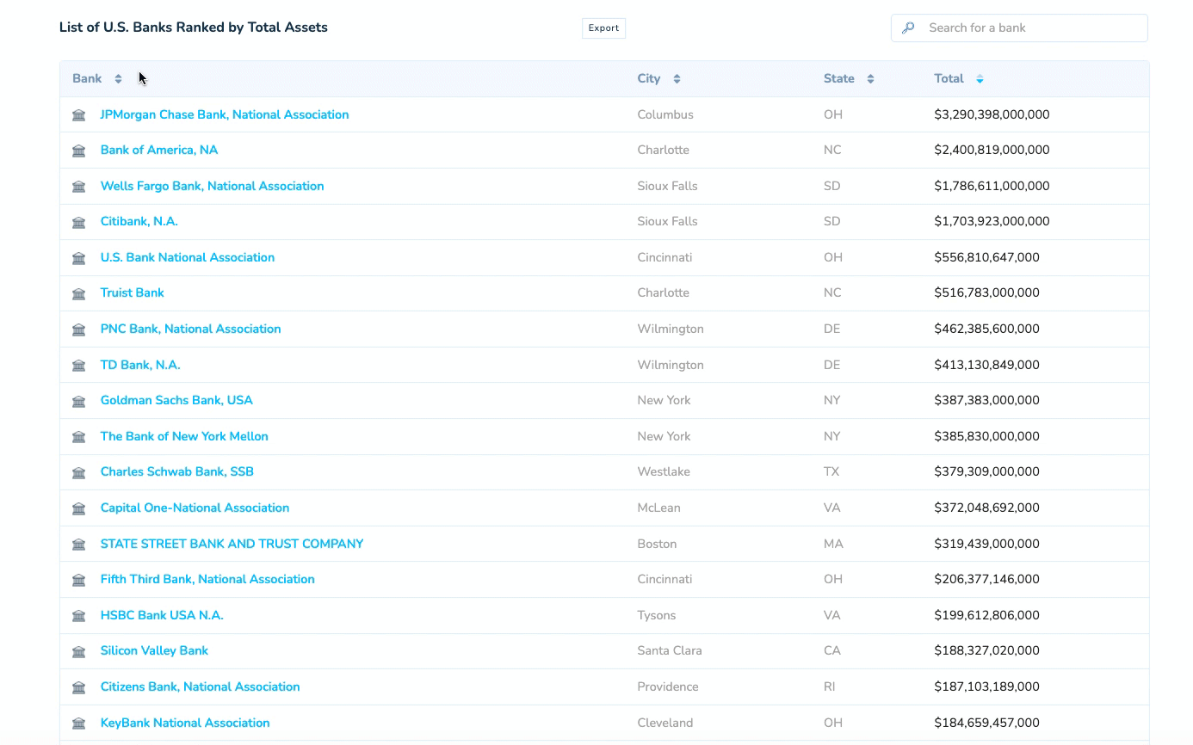1193x745 pixels.
Task: Click the City column header label
Action: pyautogui.click(x=649, y=78)
